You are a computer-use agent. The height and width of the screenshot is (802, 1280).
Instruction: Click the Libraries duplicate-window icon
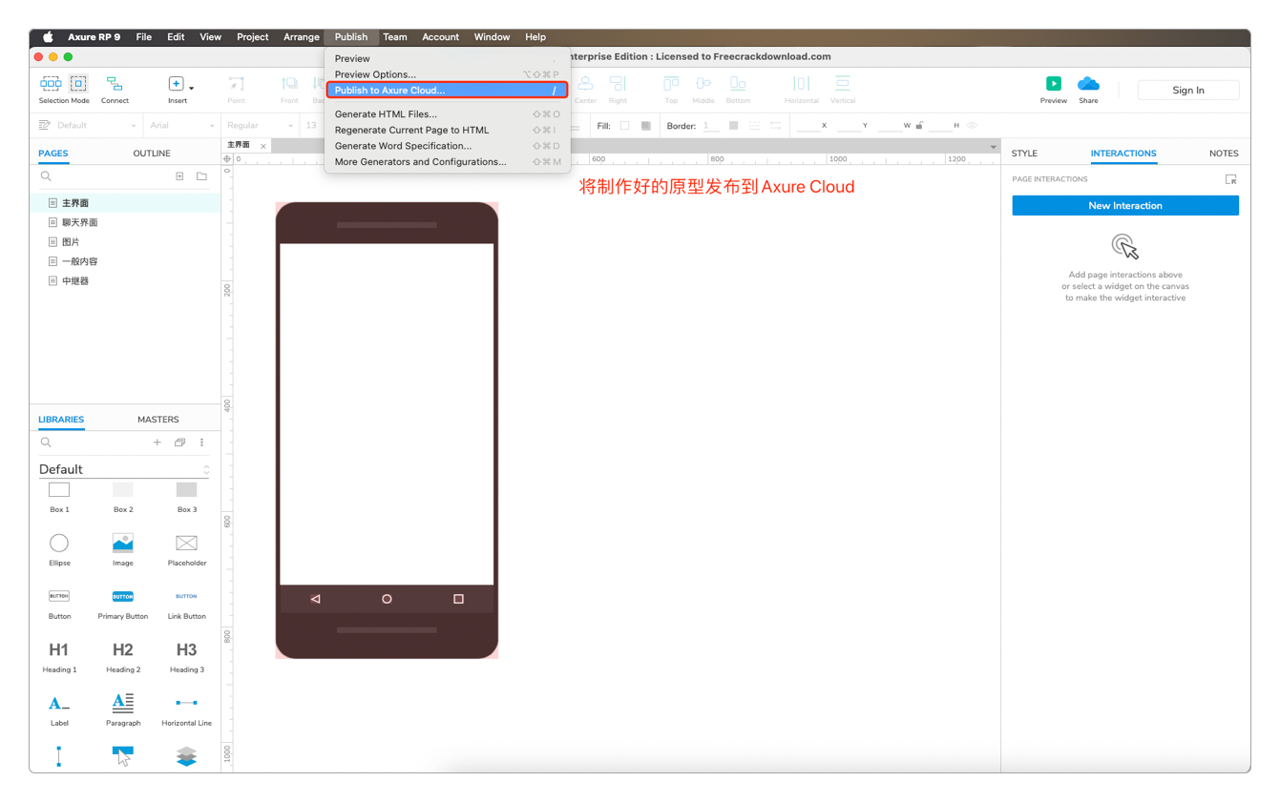click(x=179, y=442)
